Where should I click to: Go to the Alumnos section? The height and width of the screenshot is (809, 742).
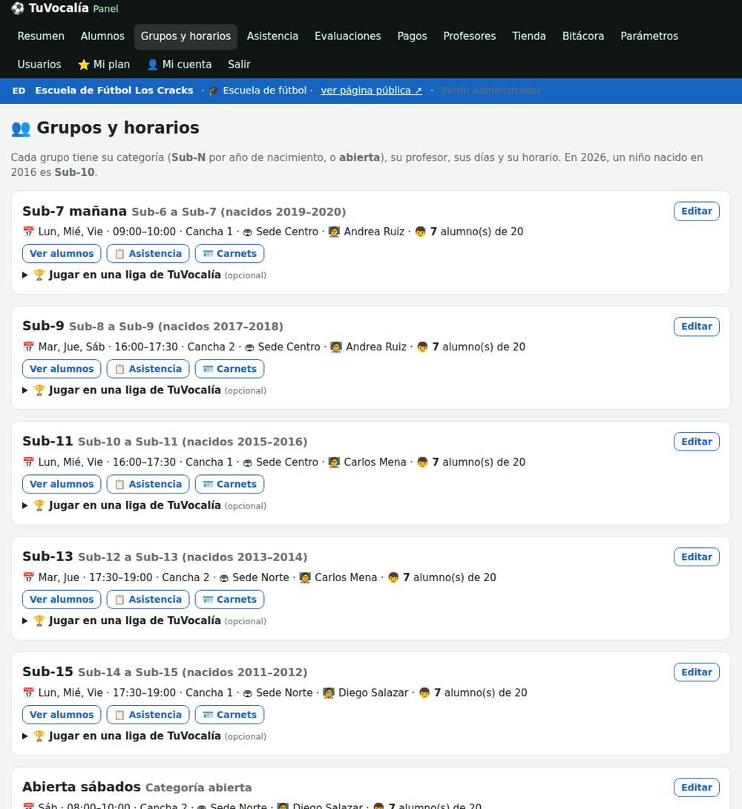(x=102, y=36)
